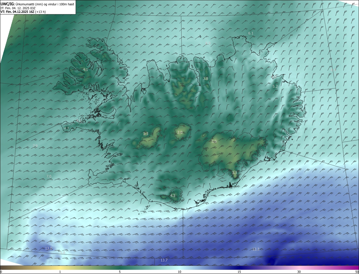Click the 8.2 value in the western bay
This screenshot has width=359, height=274.
tap(79, 120)
